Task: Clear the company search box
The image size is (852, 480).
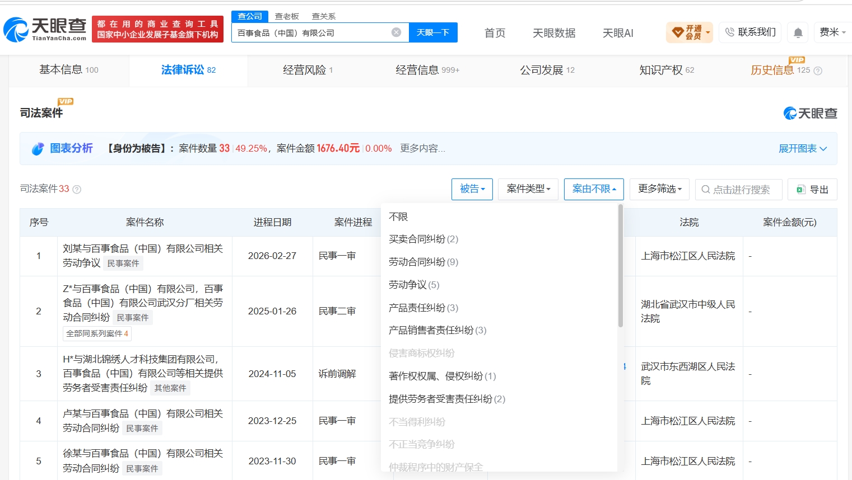Action: pyautogui.click(x=396, y=32)
